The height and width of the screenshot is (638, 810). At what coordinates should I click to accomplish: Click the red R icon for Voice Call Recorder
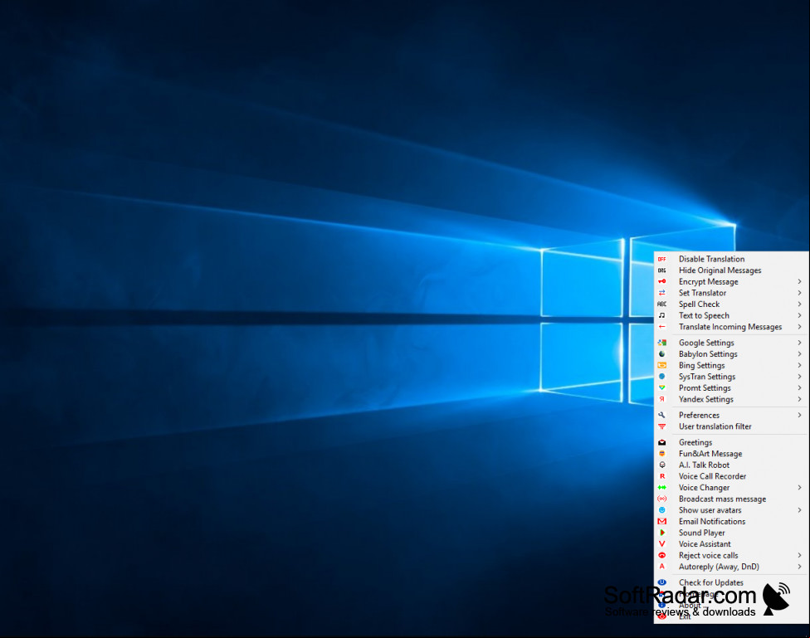(661, 476)
